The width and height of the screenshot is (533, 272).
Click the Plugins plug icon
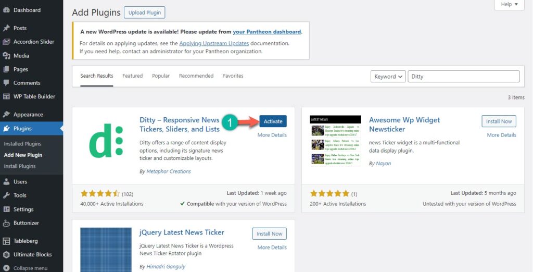click(6, 128)
